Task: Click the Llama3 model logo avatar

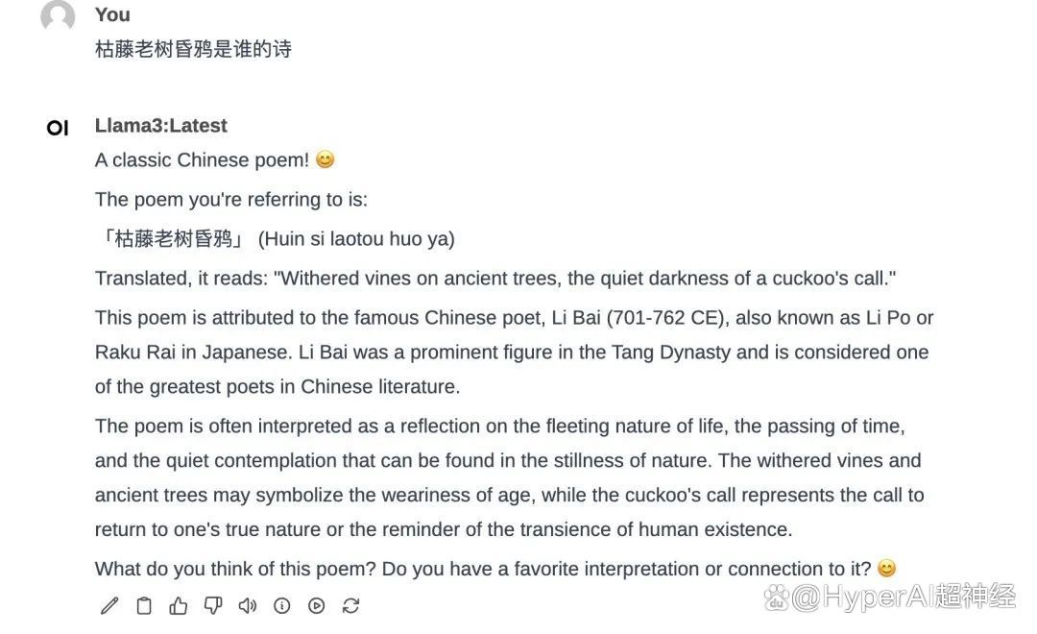Action: [58, 128]
